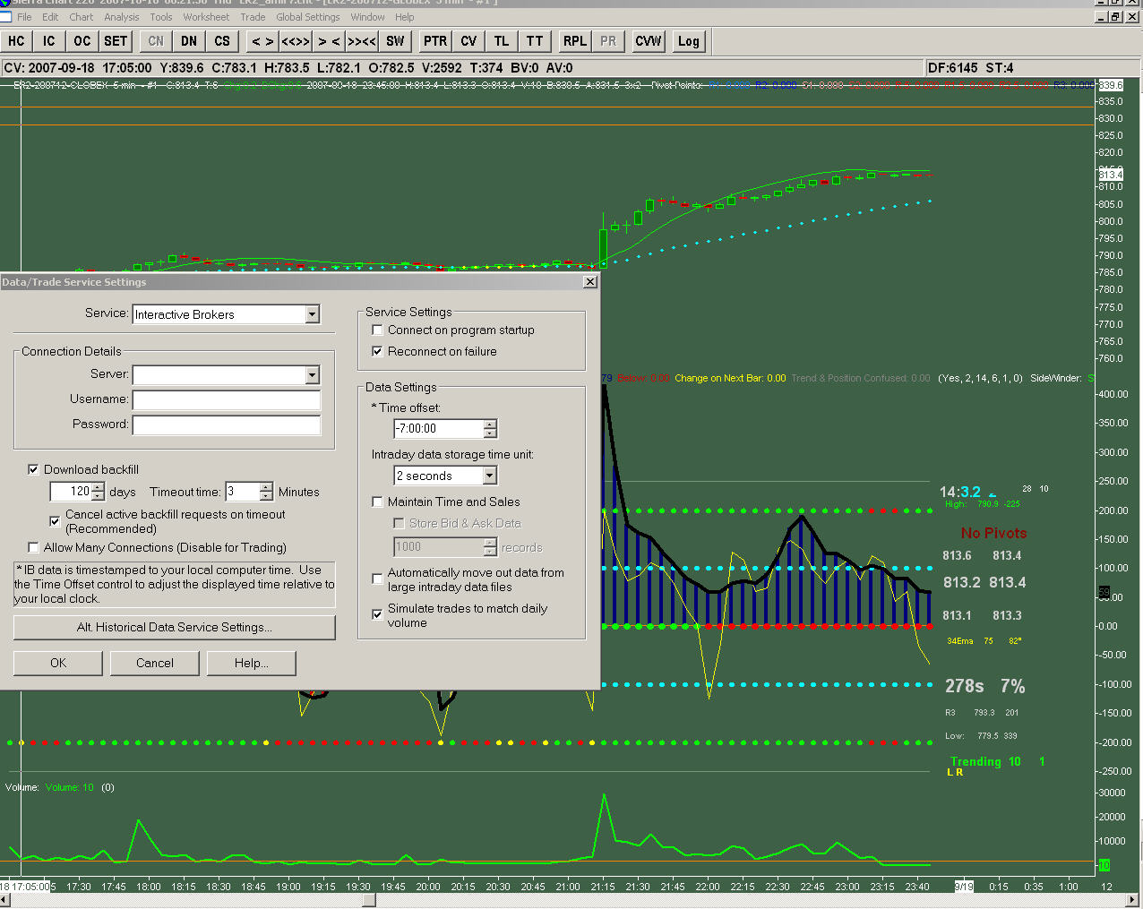Click Alt. Historical Data Service Settings button
The height and width of the screenshot is (909, 1143).
tap(174, 628)
